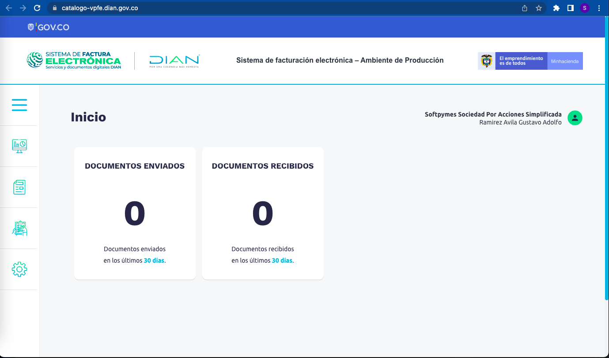This screenshot has height=358, width=609.
Task: Open the hamburger sidebar menu
Action: point(19,105)
